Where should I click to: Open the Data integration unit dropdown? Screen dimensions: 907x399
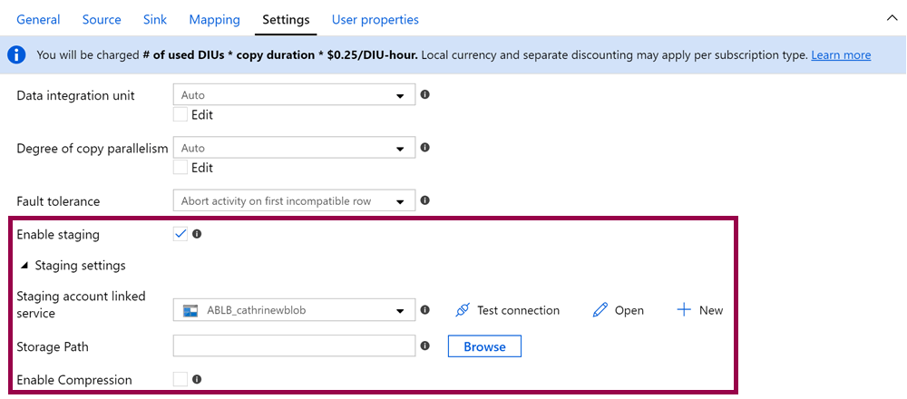click(x=294, y=95)
